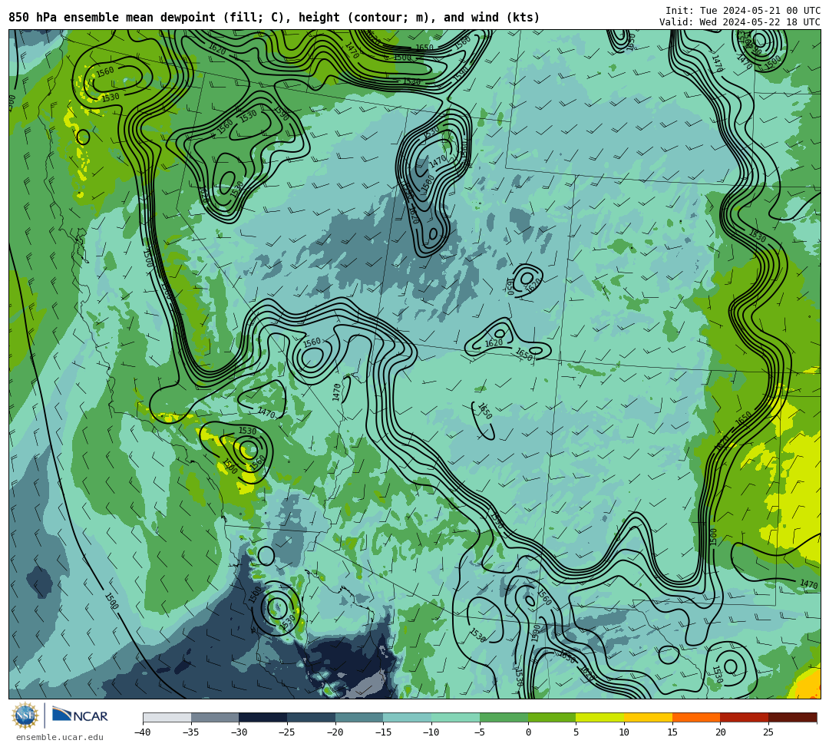The width and height of the screenshot is (829, 747).
Task: Pick the orange 15 to 20 colorbar swatch
Action: point(696,717)
